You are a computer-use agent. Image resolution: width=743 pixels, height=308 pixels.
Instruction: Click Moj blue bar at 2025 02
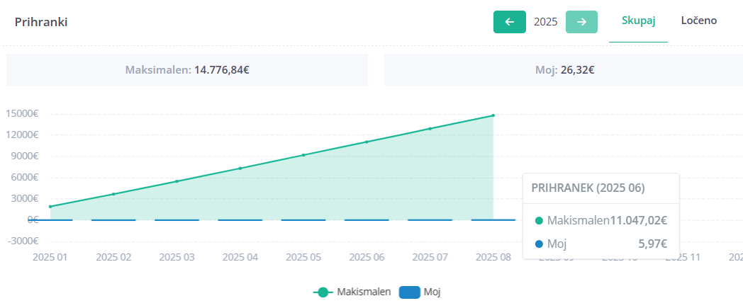click(113, 220)
